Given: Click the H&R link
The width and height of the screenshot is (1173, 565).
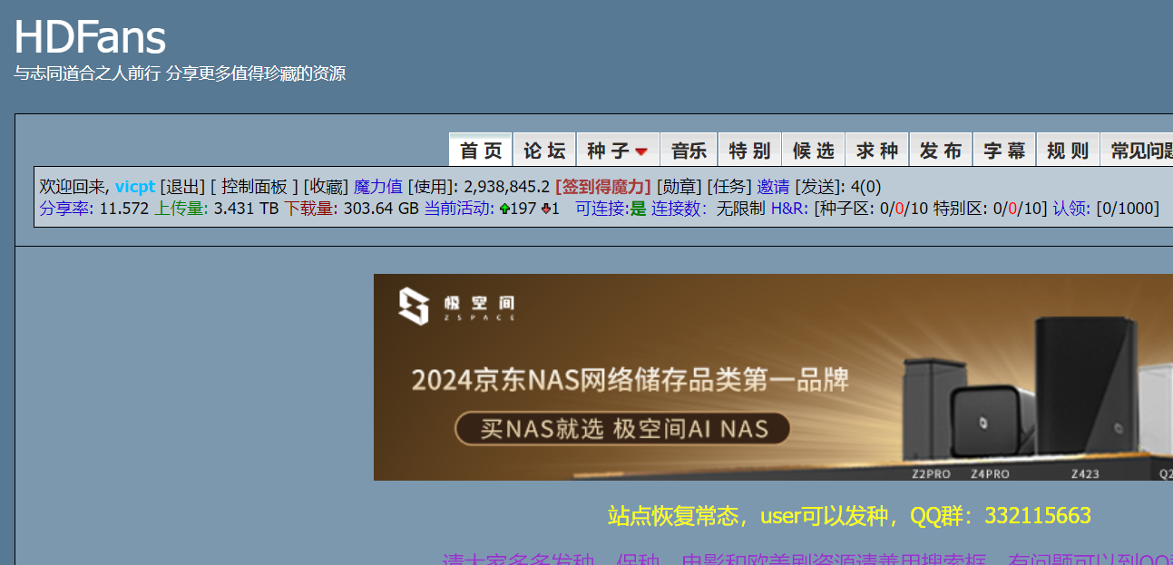Looking at the screenshot, I should (x=789, y=209).
